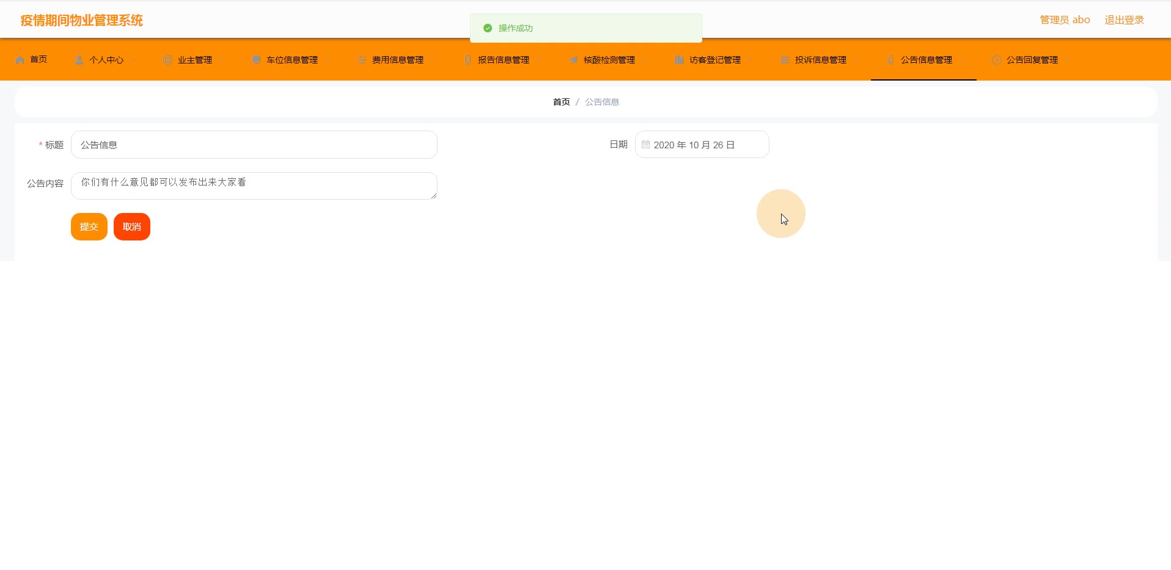Open the 业主管理 menu label
The width and height of the screenshot is (1171, 570).
tap(195, 60)
